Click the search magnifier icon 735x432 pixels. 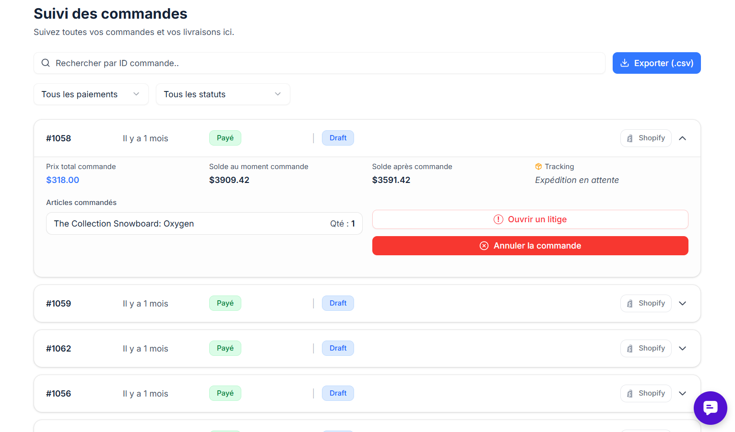[x=46, y=63]
